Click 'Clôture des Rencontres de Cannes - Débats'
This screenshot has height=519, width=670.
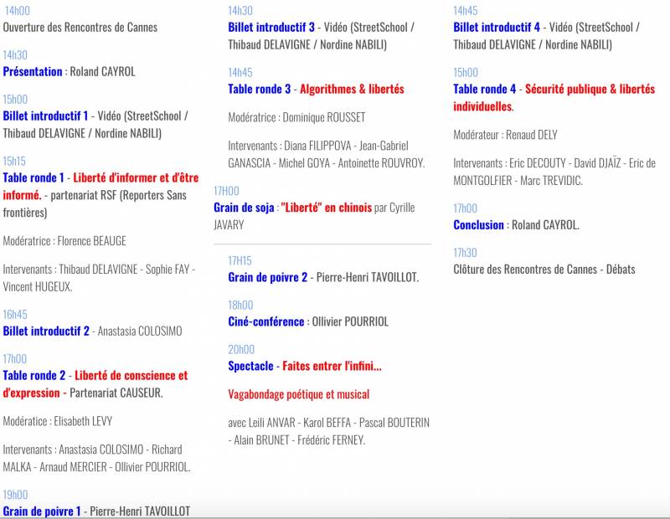pos(544,269)
